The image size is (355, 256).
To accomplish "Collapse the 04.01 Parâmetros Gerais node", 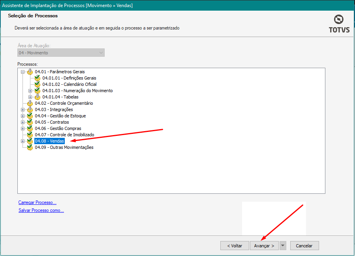I will pos(23,72).
